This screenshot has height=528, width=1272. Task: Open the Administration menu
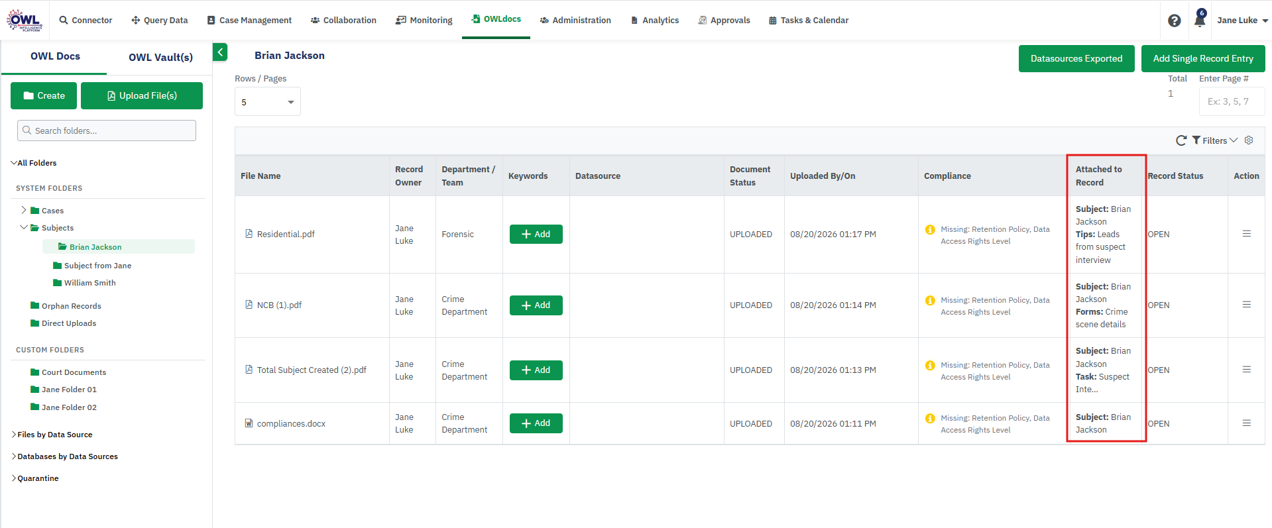tap(575, 21)
